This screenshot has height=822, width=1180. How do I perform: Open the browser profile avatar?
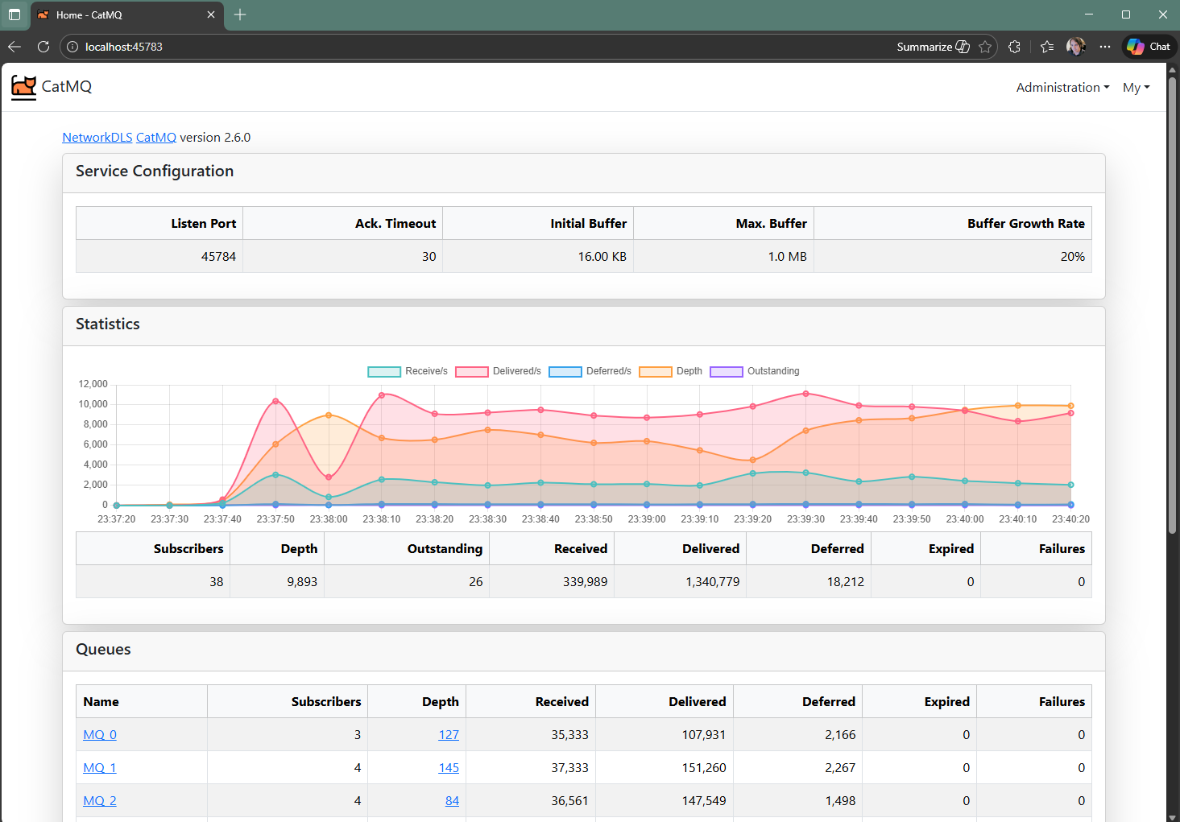pyautogui.click(x=1075, y=47)
